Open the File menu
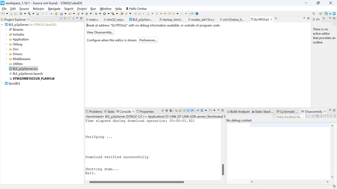Viewport: 337px width, 189px height. [x=4, y=8]
